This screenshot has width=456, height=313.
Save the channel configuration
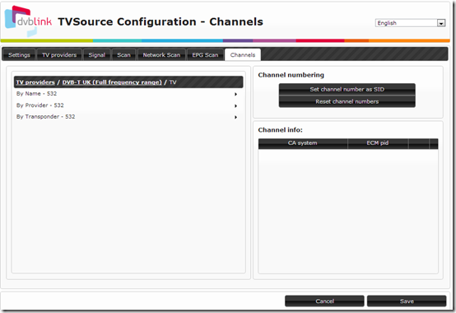point(407,301)
